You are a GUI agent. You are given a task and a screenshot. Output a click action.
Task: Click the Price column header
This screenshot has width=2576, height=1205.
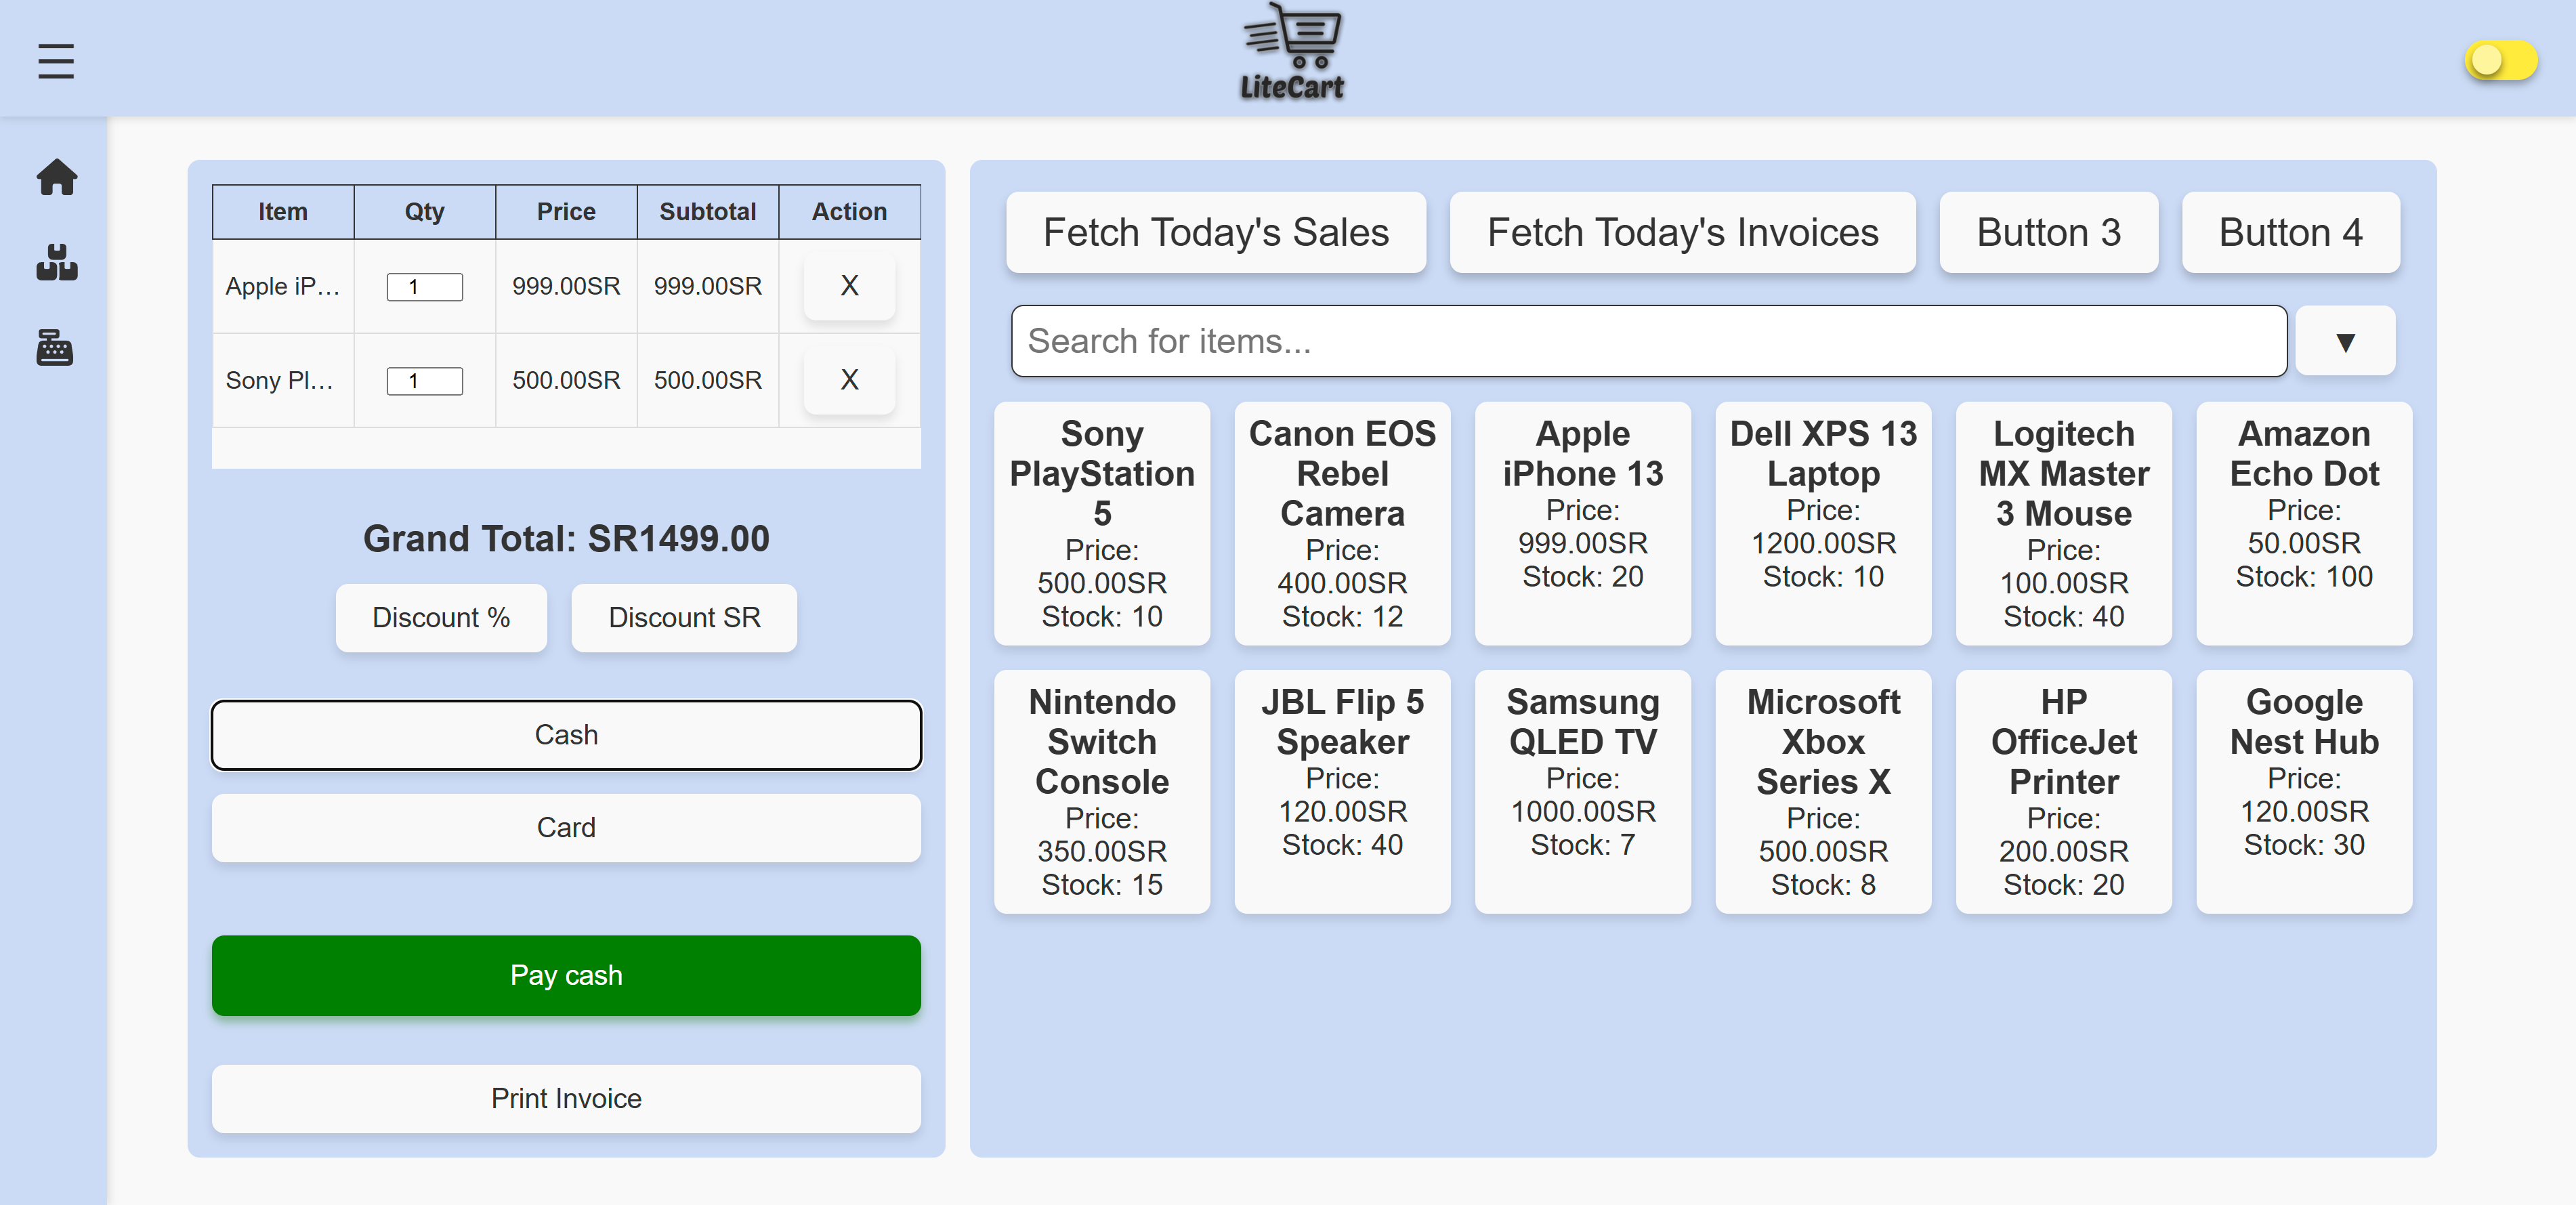566,212
